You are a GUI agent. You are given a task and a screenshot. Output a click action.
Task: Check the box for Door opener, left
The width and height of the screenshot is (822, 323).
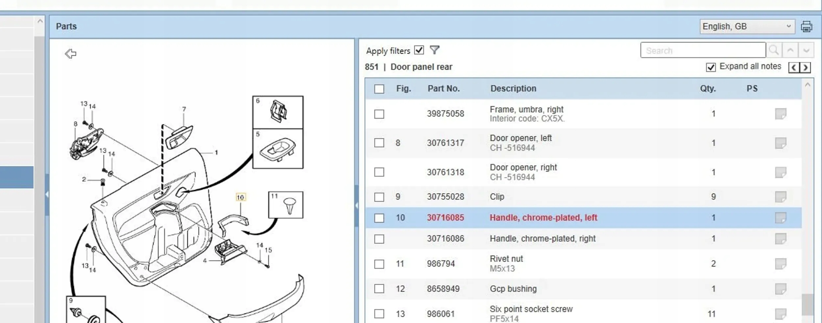point(379,143)
